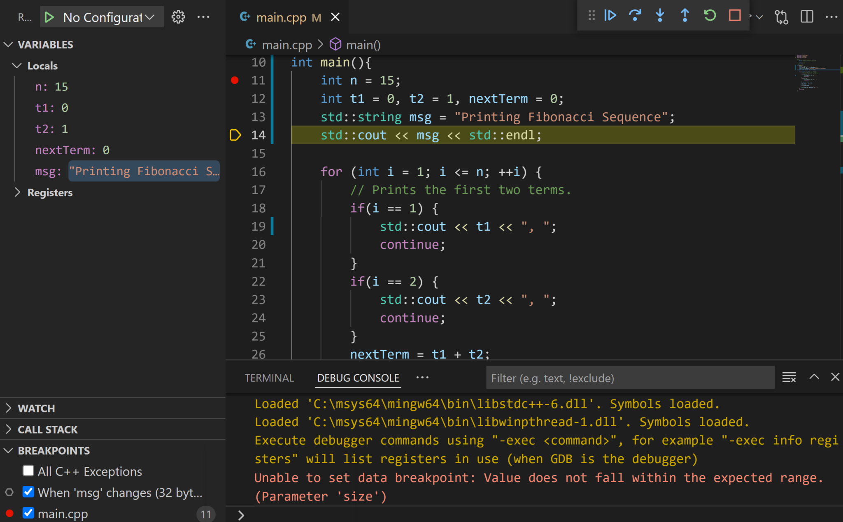Click the red breakpoint on line 11
The image size is (843, 522).
coord(235,80)
